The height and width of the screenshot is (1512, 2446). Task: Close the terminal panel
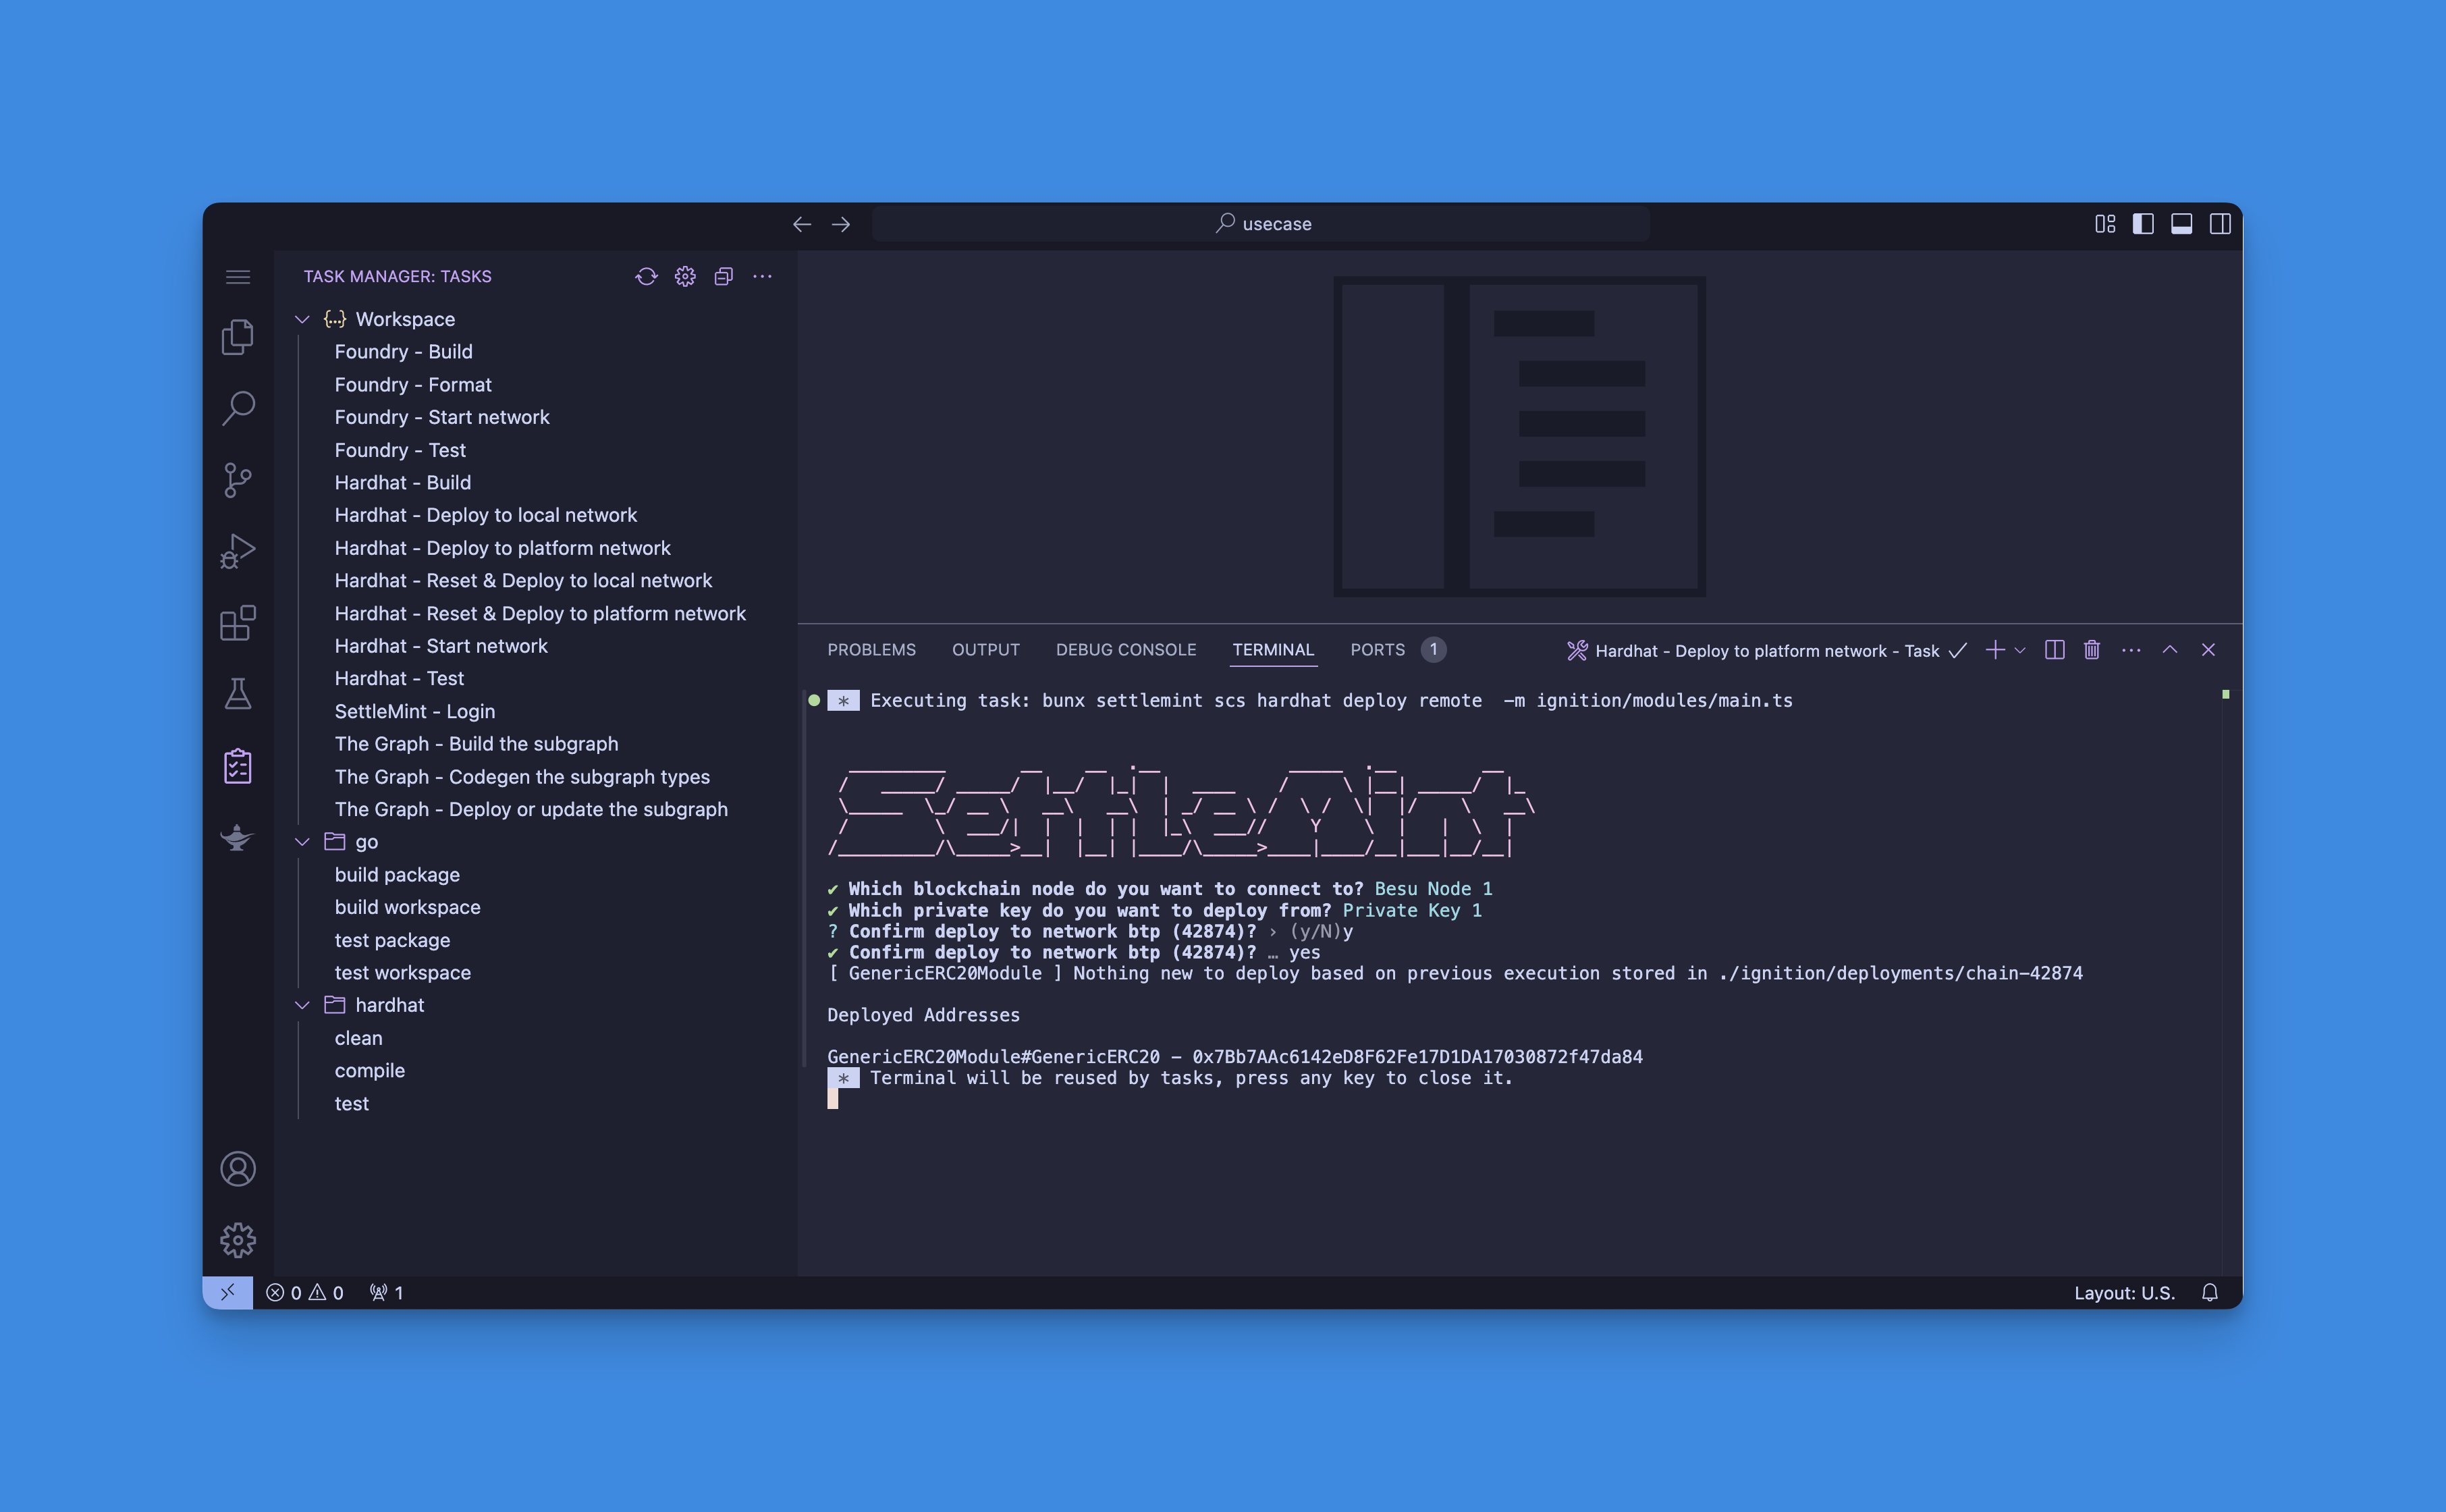[2209, 650]
